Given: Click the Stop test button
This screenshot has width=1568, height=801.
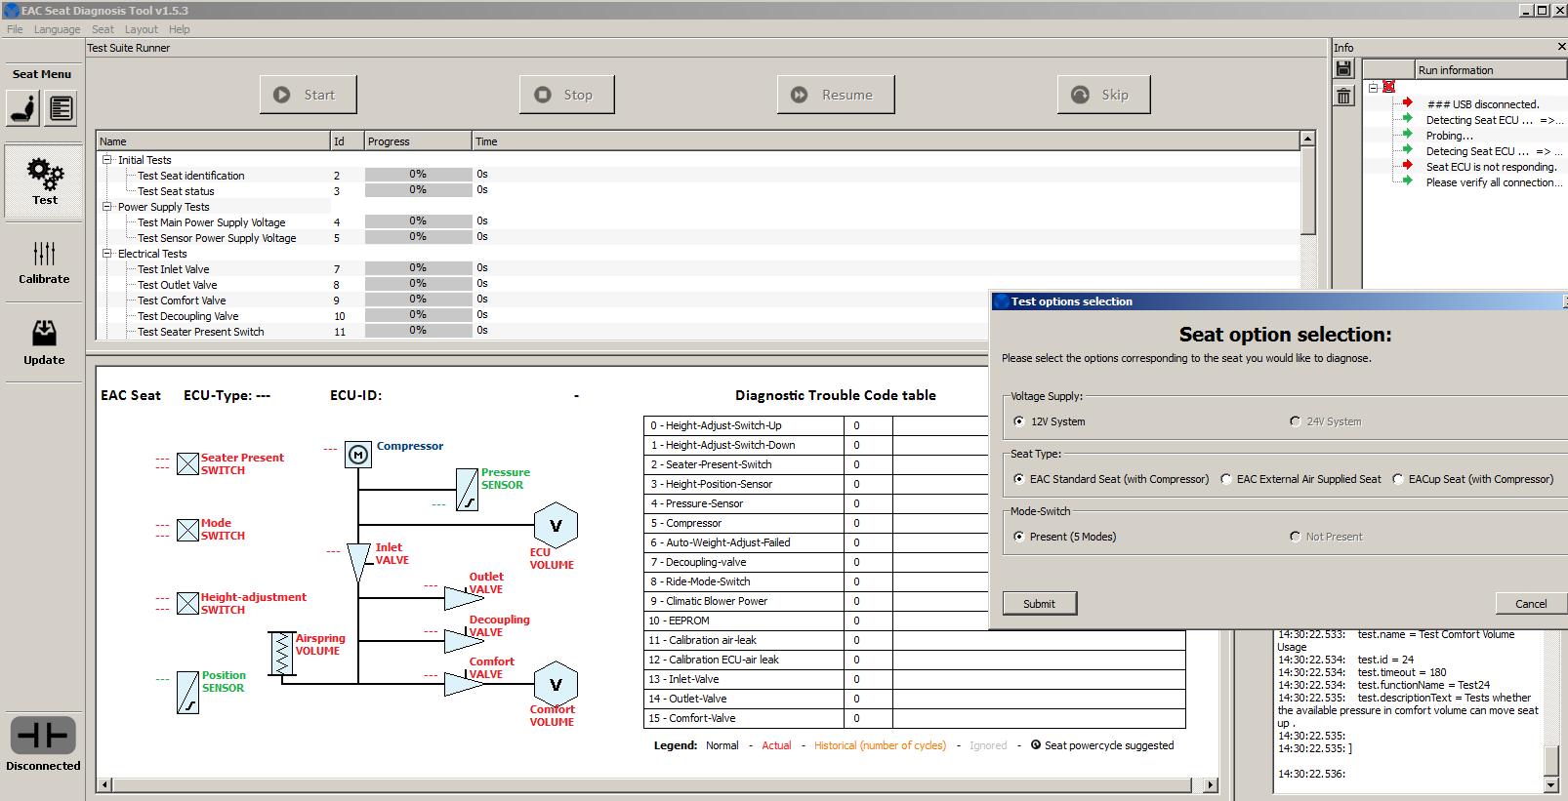Looking at the screenshot, I should [566, 95].
